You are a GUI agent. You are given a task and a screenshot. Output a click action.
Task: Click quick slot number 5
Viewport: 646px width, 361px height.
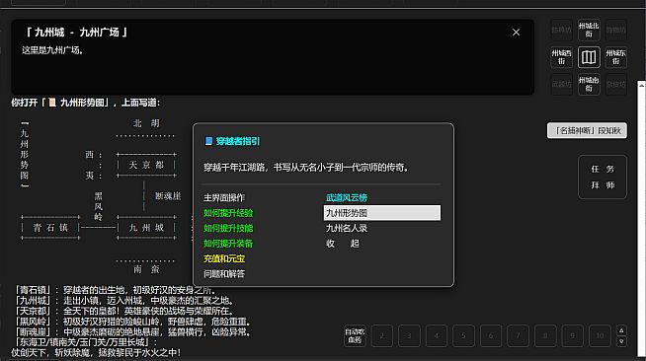coord(463,335)
